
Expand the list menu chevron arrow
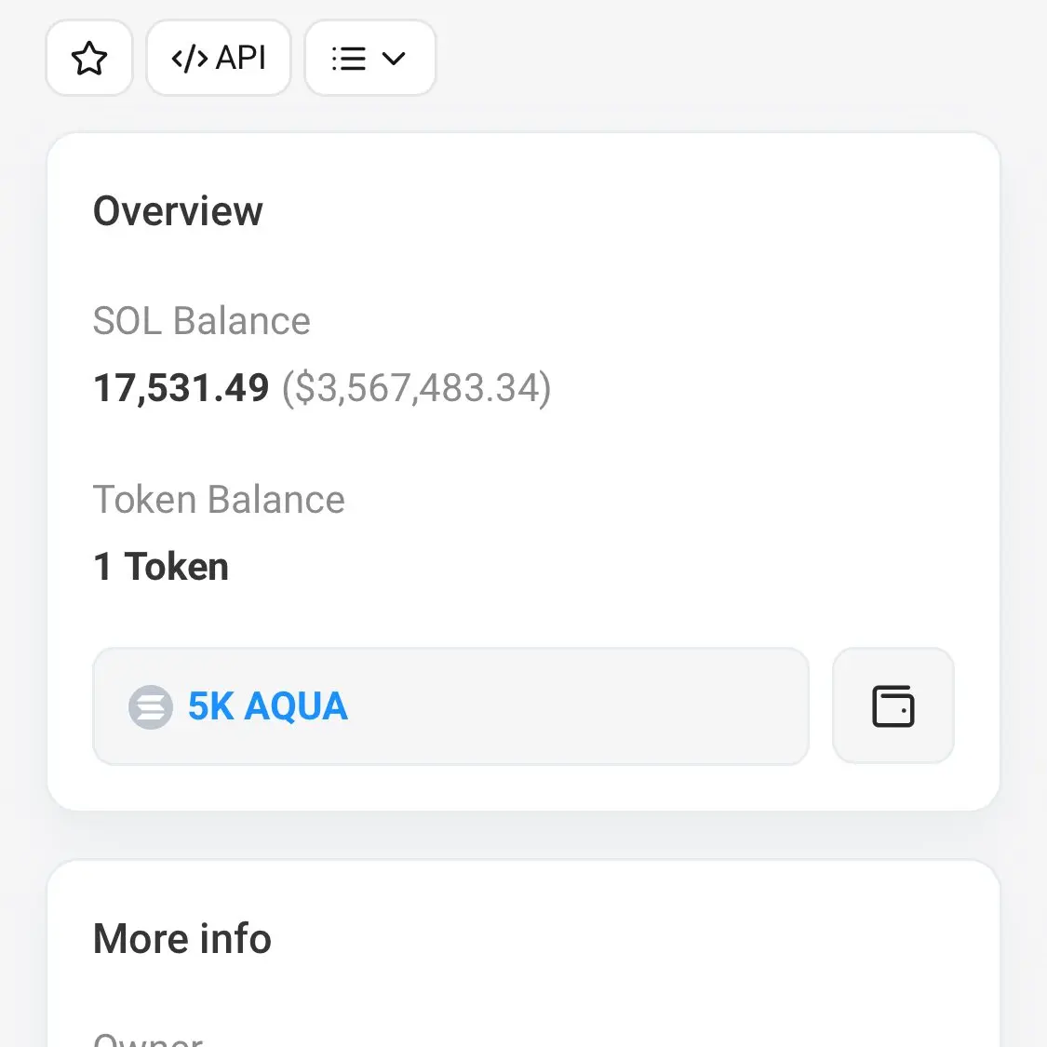click(394, 58)
